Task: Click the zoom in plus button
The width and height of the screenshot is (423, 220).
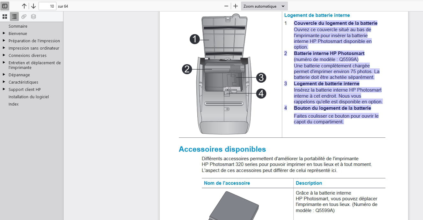Action: coord(236,6)
